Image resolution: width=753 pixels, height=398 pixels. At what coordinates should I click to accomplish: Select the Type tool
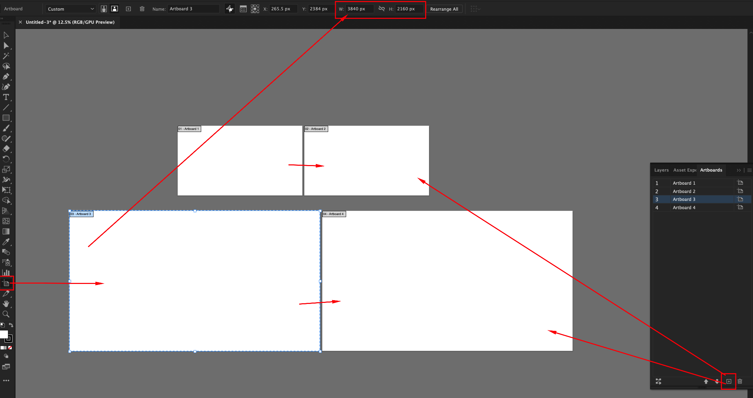pos(6,97)
